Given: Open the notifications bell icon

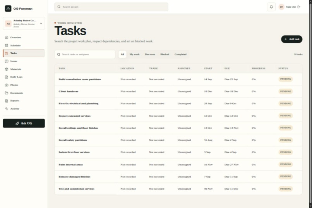Looking at the screenshot, I should point(271,7).
